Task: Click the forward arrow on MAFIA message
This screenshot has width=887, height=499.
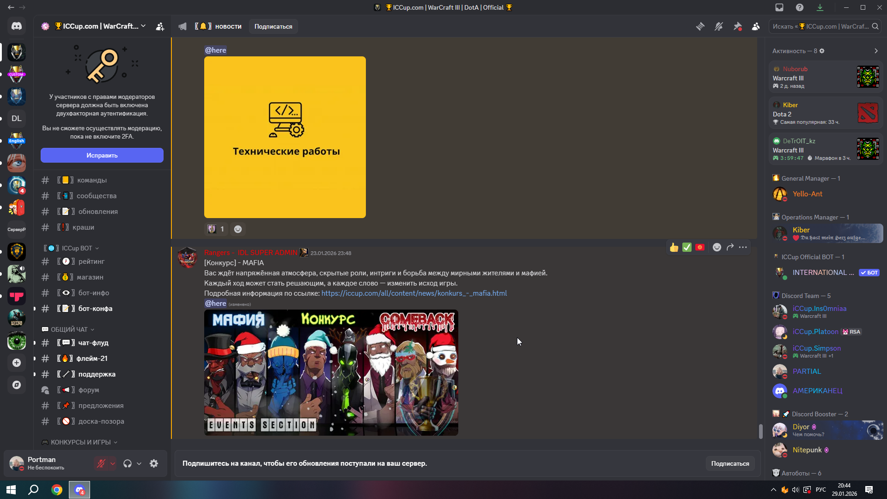Action: (730, 247)
